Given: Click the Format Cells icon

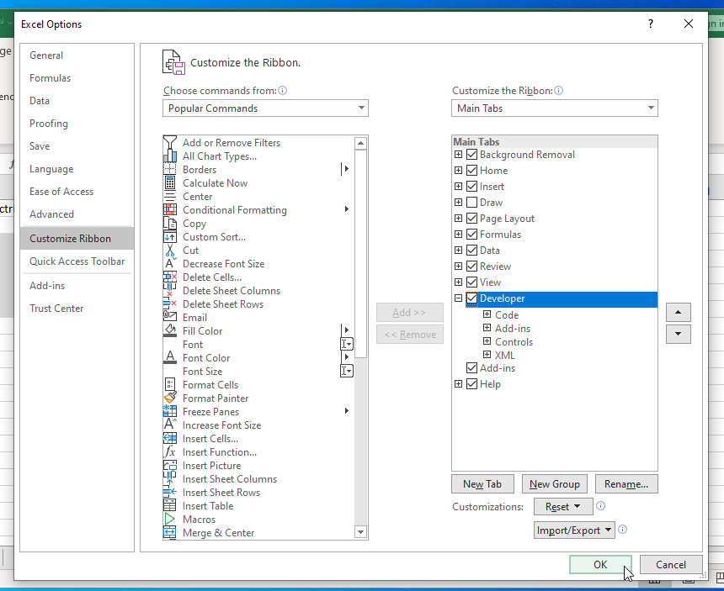Looking at the screenshot, I should pyautogui.click(x=170, y=384).
